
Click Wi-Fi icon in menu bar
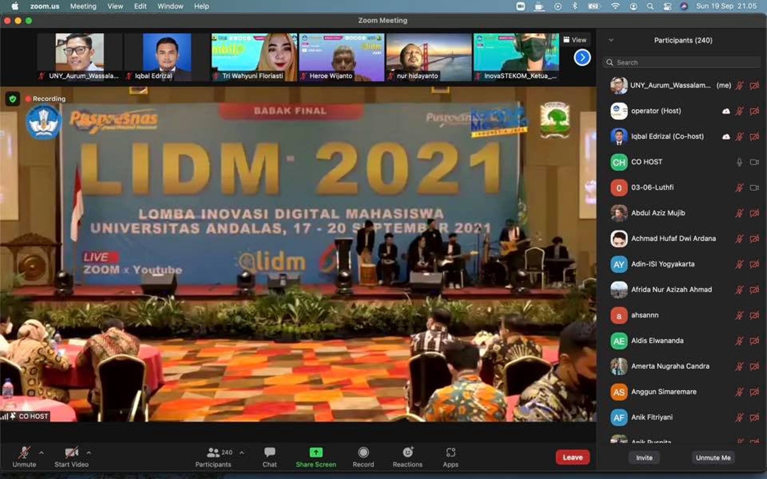pyautogui.click(x=615, y=6)
